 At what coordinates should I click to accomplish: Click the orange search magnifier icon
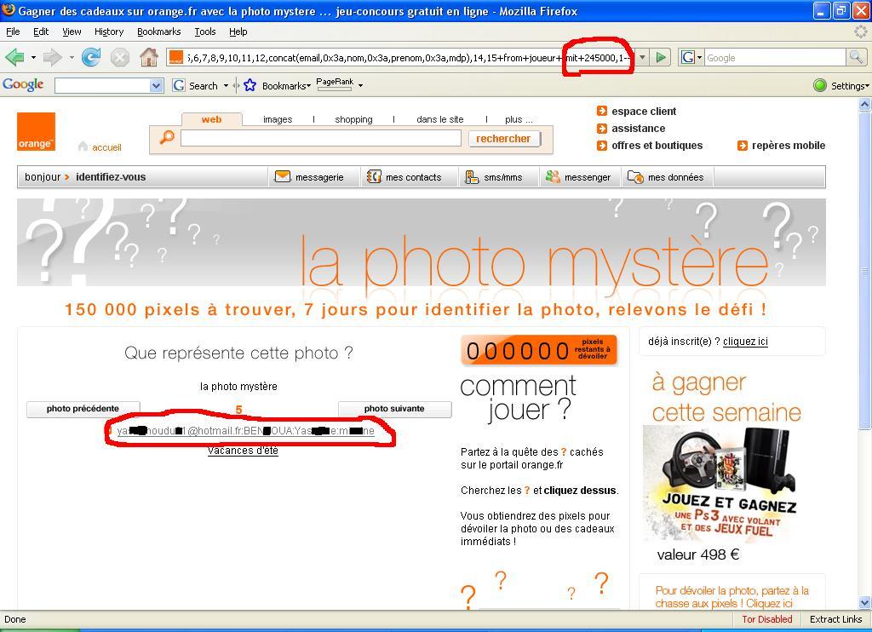coord(167,137)
